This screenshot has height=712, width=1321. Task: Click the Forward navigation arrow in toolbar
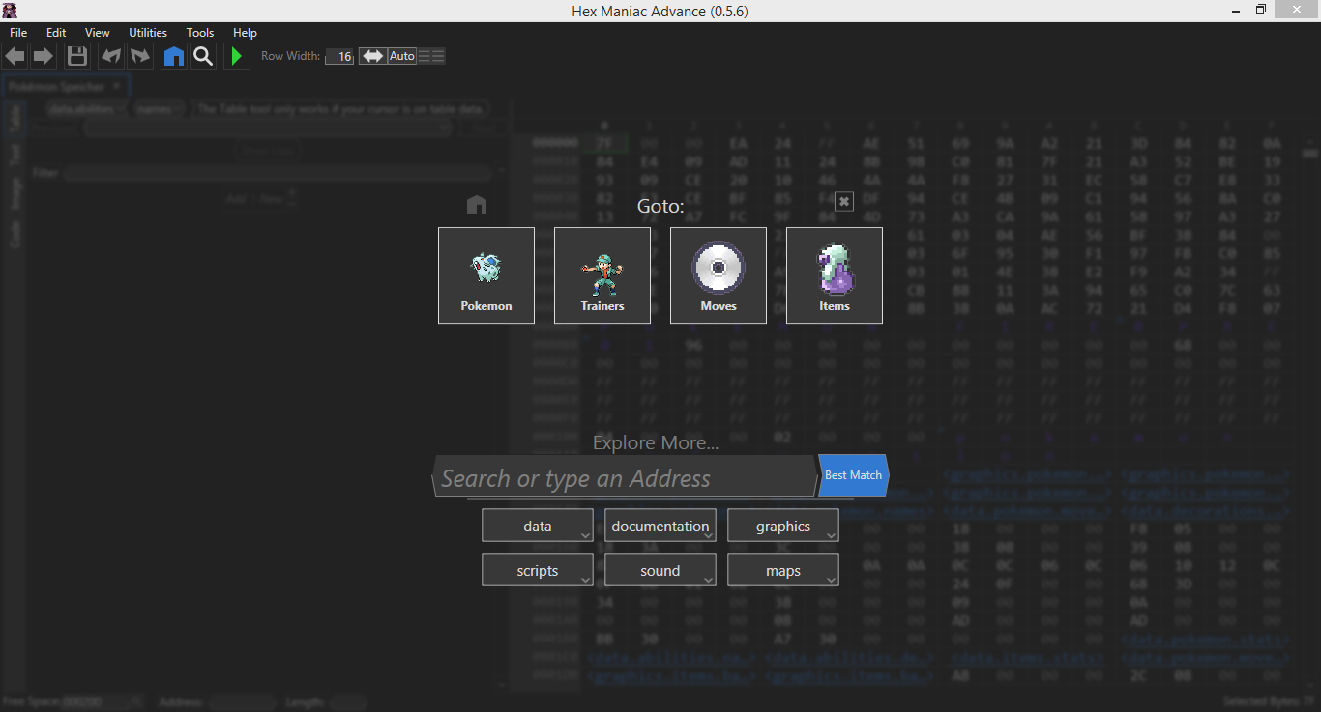pyautogui.click(x=44, y=56)
